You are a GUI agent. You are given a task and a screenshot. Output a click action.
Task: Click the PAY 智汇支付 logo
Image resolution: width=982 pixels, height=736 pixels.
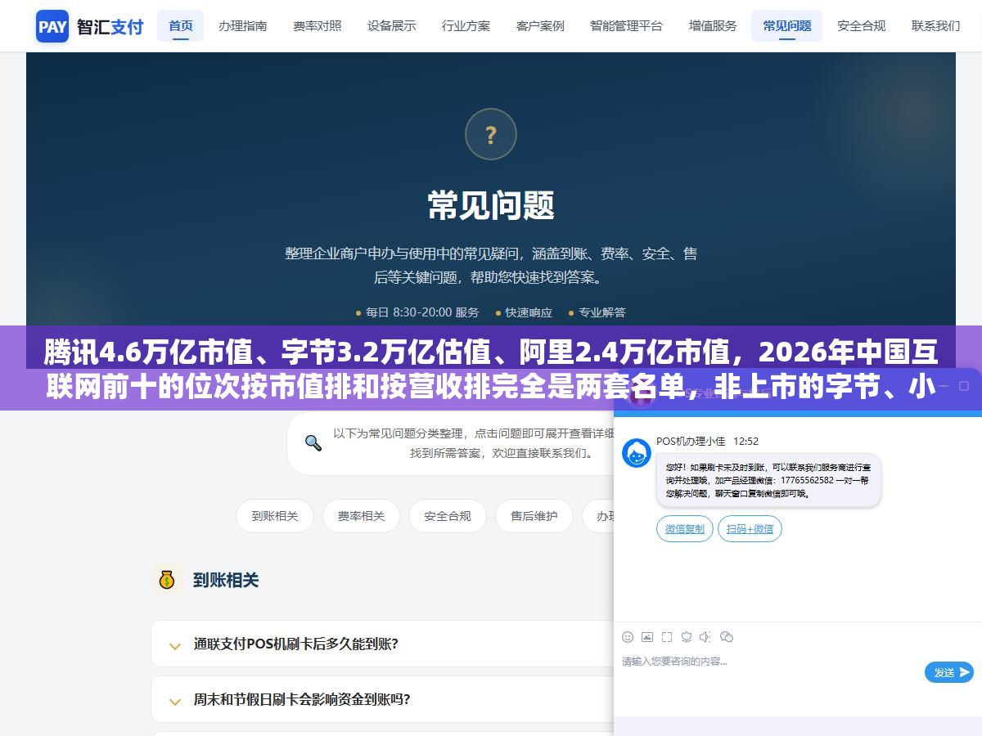coord(90,26)
